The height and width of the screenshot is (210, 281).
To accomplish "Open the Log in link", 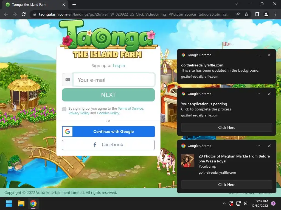I will (119, 66).
